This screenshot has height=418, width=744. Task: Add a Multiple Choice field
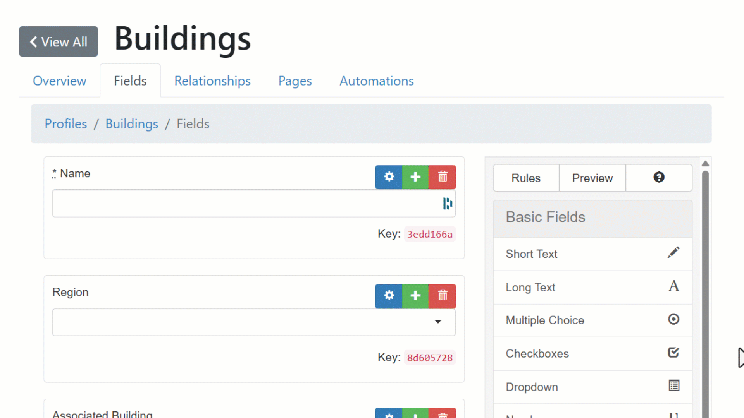pyautogui.click(x=592, y=320)
